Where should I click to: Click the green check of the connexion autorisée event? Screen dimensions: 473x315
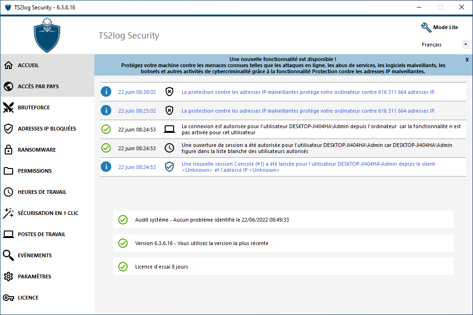pos(106,129)
